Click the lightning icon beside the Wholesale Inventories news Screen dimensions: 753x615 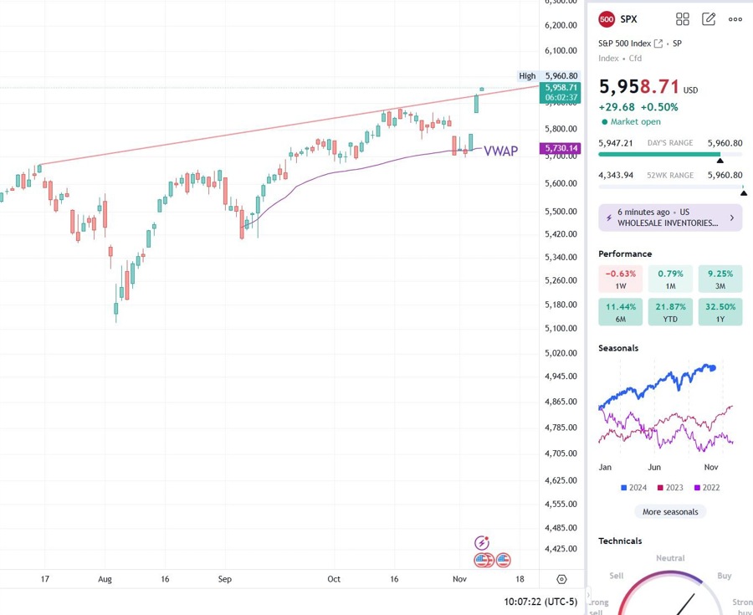click(608, 217)
